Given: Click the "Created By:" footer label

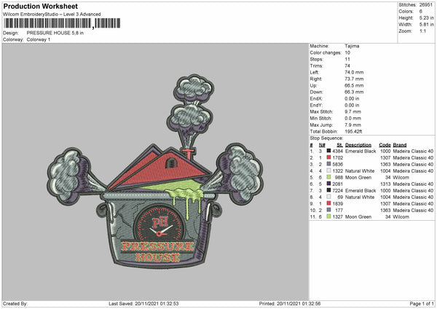Looking at the screenshot, I should click(15, 303).
